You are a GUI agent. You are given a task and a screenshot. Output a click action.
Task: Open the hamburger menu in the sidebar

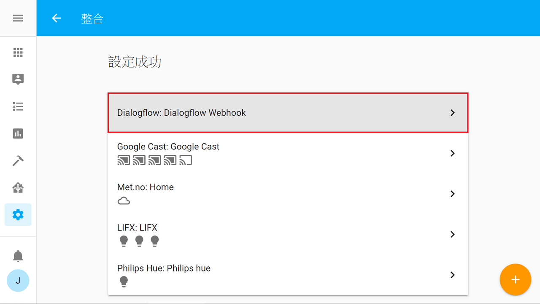coord(18,18)
